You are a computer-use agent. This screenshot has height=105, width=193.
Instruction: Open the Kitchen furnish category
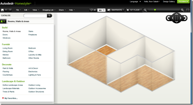pos(6,55)
